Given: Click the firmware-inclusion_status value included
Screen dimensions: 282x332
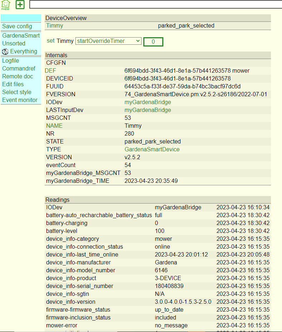Looking at the screenshot, I should click(x=165, y=317).
